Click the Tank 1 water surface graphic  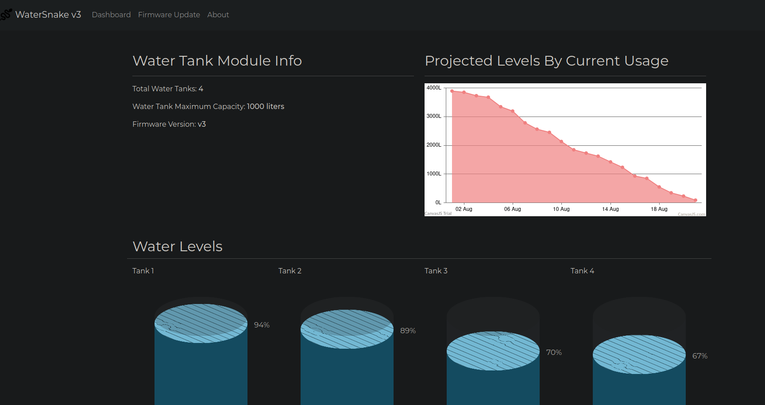point(201,323)
